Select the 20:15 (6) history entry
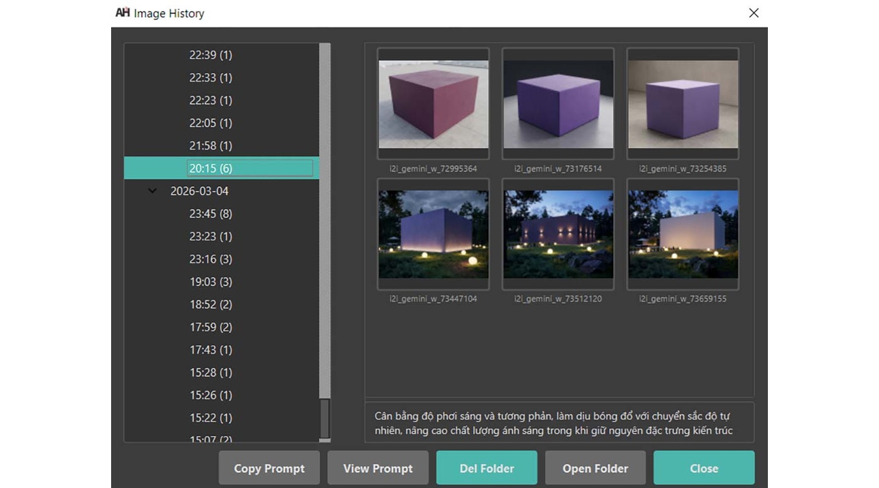 click(x=211, y=168)
